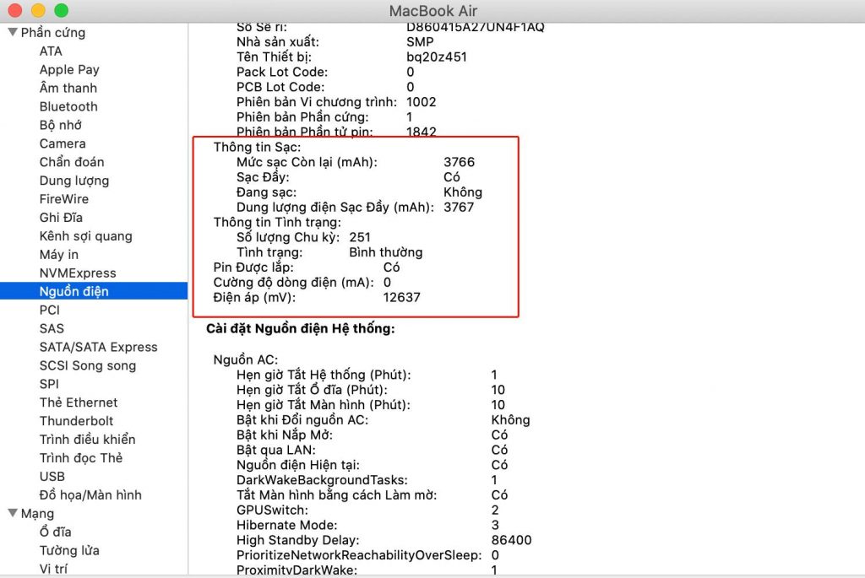The width and height of the screenshot is (865, 578).
Task: Click the Đang sạc value Không
Action: 463,192
